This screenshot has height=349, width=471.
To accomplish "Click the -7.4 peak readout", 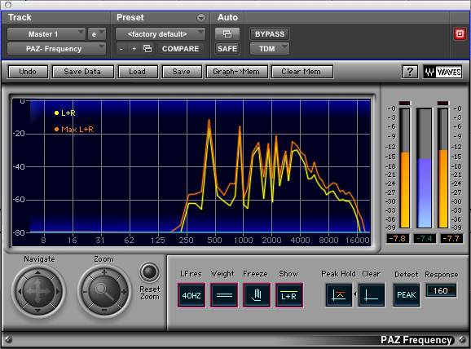I will 425,239.
